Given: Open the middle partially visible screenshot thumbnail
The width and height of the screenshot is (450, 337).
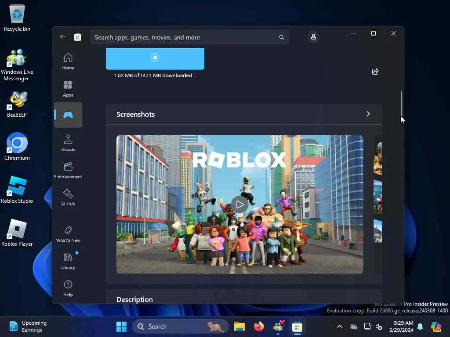Looking at the screenshot, I should (377, 197).
